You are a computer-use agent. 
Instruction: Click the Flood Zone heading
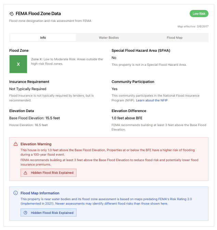point(19,51)
